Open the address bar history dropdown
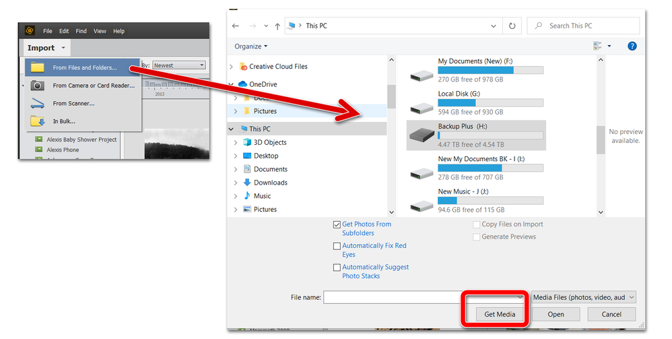This screenshot has width=672, height=339. point(494,26)
